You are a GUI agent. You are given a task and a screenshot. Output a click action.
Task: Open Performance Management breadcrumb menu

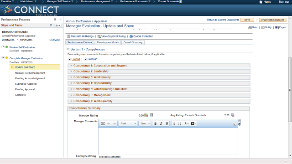97,1
